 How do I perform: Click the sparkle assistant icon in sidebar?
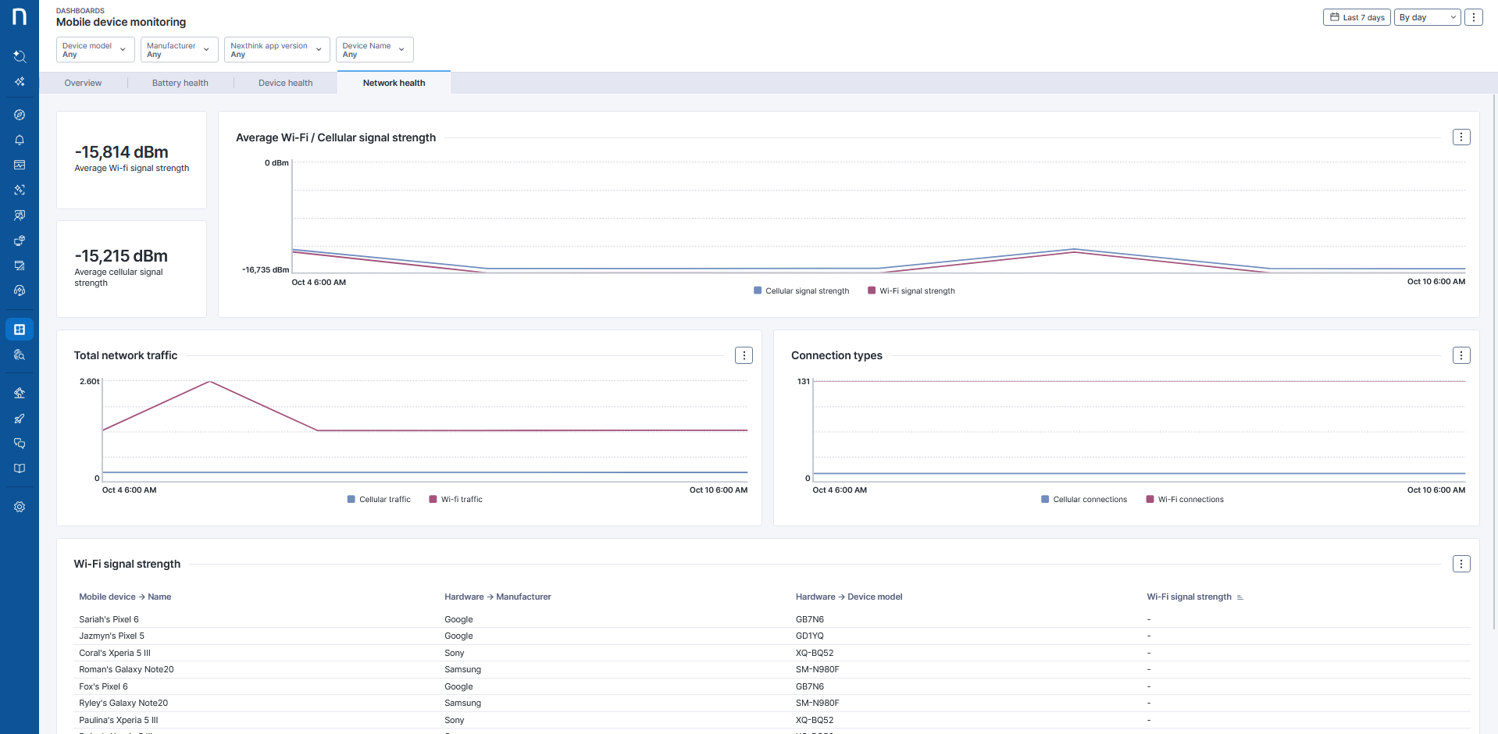[x=20, y=81]
